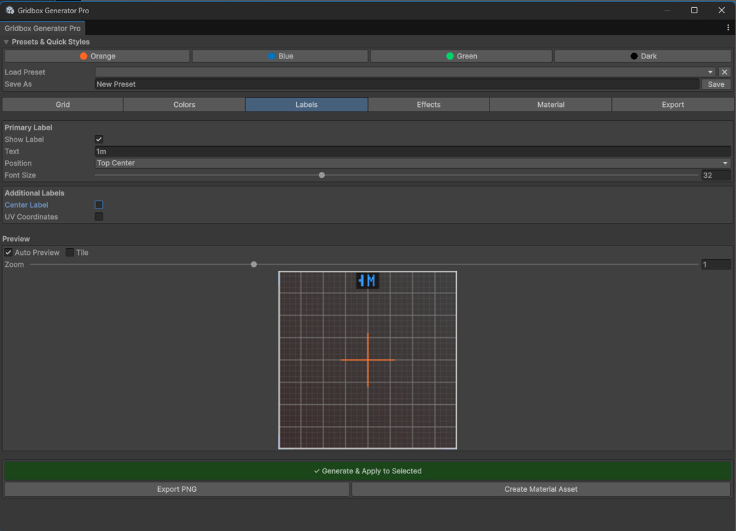The height and width of the screenshot is (531, 736).
Task: Enable the Center Label option
Action: pos(98,204)
